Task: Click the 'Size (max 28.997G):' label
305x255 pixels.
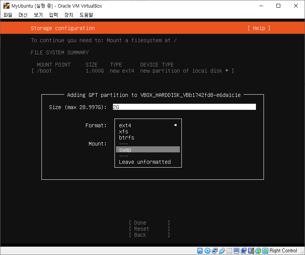Action: tap(78, 107)
